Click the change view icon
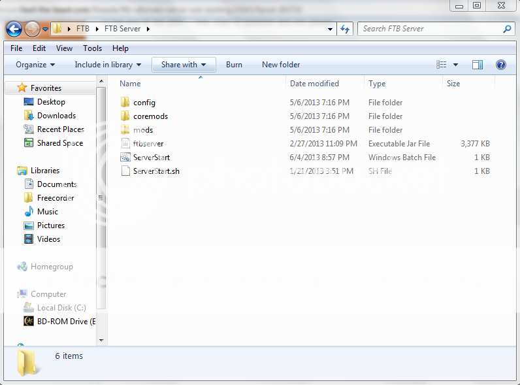The width and height of the screenshot is (520, 385). point(441,65)
